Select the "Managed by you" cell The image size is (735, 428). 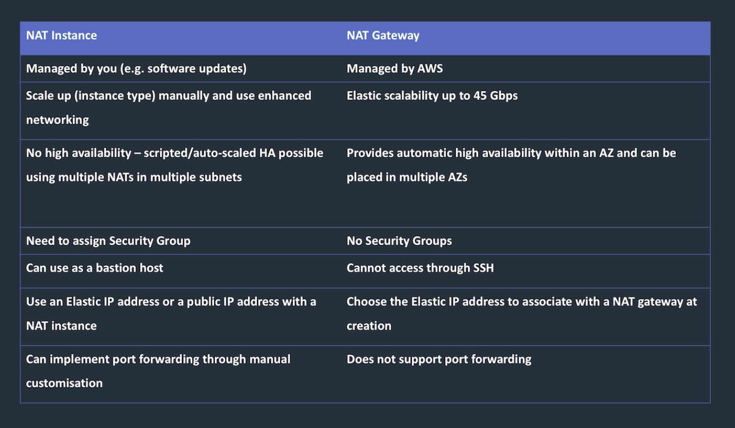point(136,68)
